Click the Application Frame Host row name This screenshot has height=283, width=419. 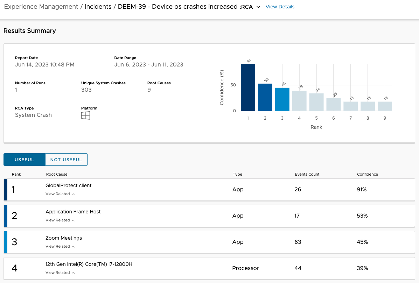73,212
